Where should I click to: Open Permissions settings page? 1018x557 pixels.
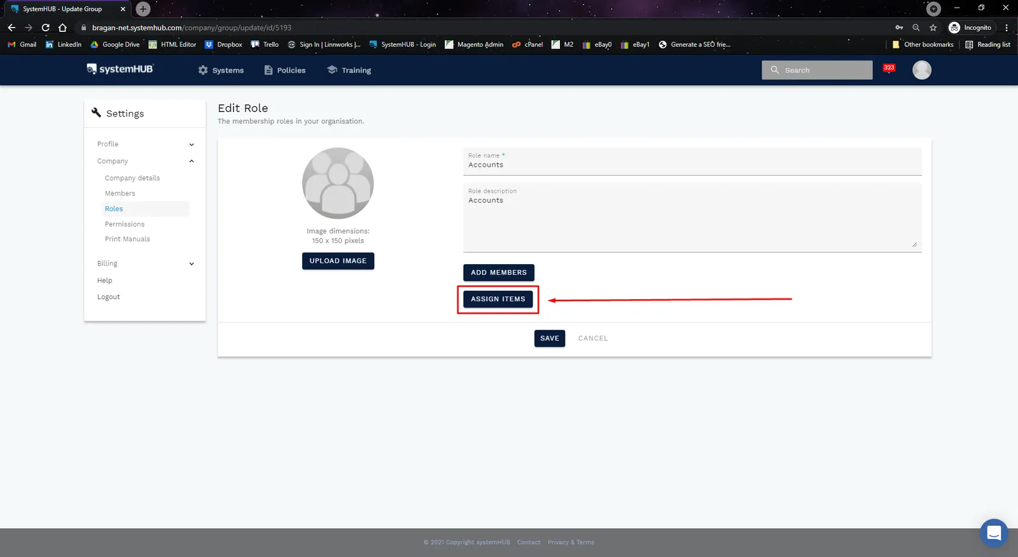[x=125, y=224]
